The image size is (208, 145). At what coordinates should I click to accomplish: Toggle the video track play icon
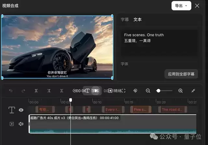(x=12, y=124)
